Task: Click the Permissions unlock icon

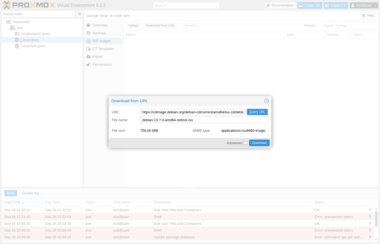Action: 88,65
